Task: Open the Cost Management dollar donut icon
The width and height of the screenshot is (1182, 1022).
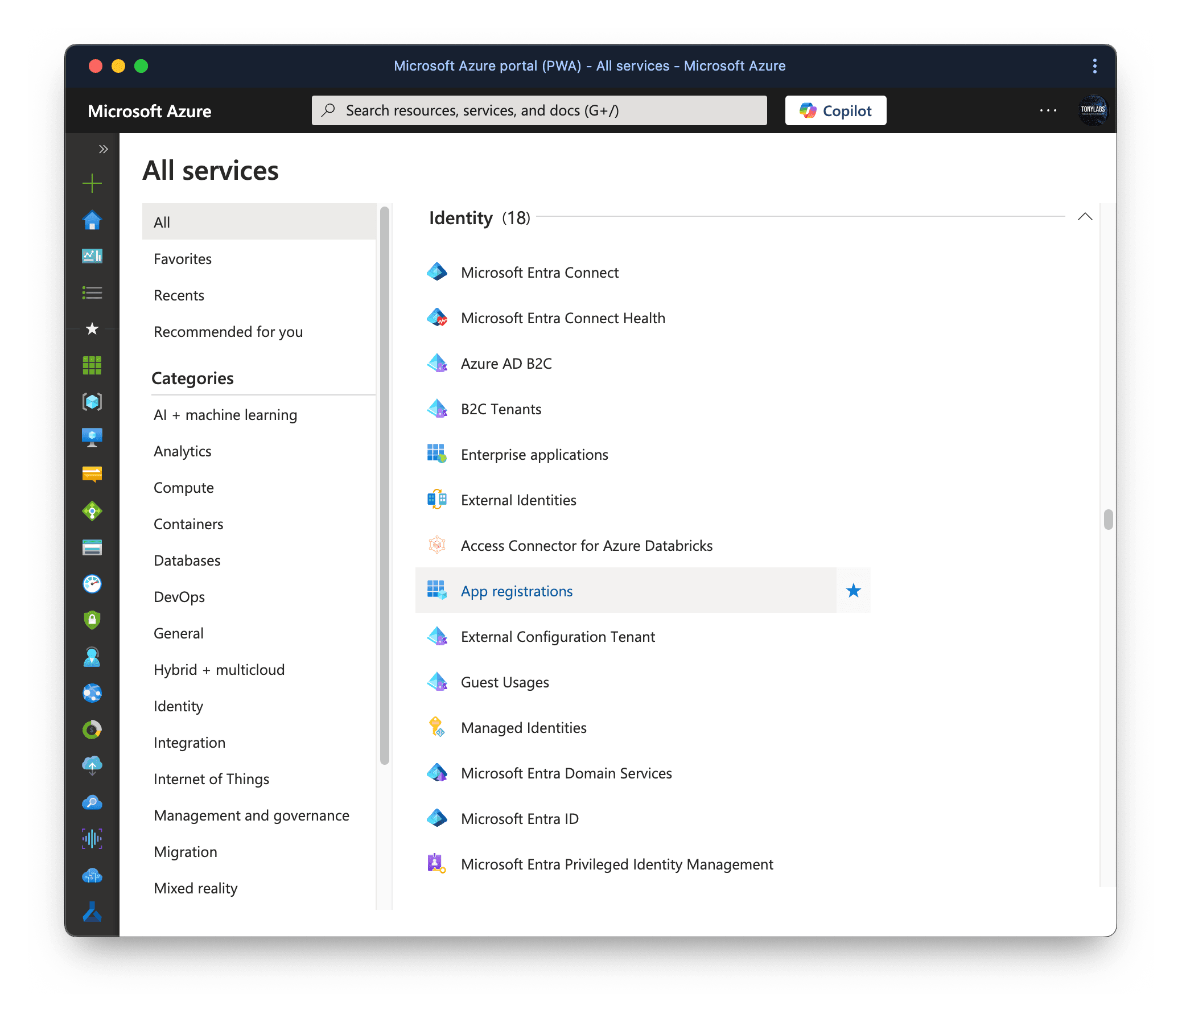Action: pos(92,730)
